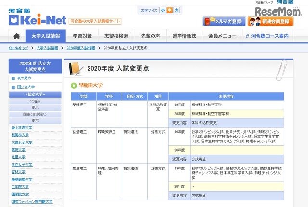Click the 河合塾 logo in the top-right corner
The width and height of the screenshot is (308, 207).
[285, 2]
